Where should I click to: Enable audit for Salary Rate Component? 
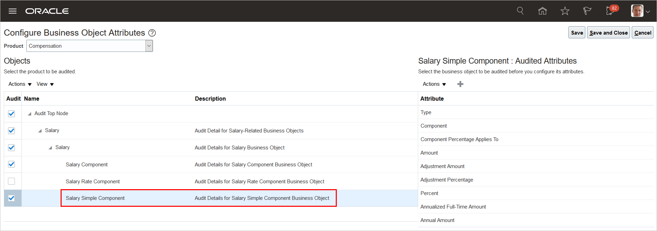click(11, 181)
